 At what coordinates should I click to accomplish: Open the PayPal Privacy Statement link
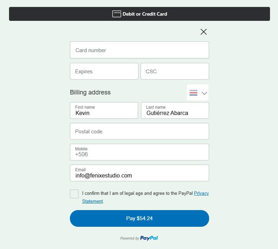201,193
